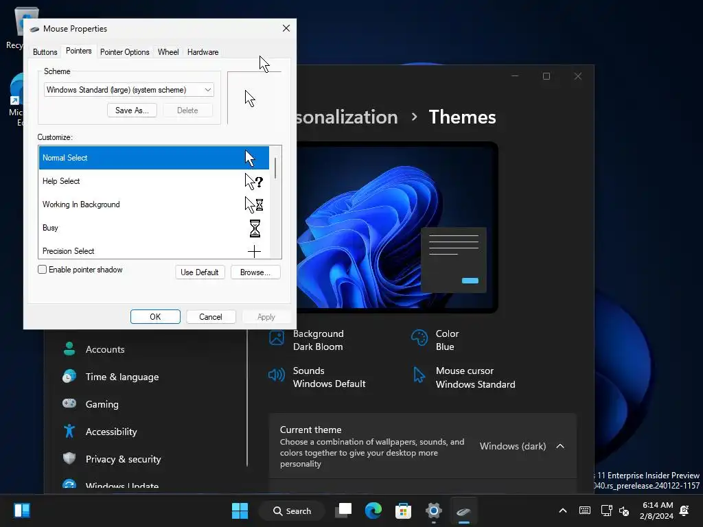Click the Working In Background cursor icon
The width and height of the screenshot is (703, 527).
coord(254,204)
